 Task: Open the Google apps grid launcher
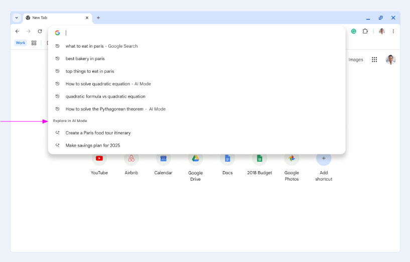click(374, 60)
